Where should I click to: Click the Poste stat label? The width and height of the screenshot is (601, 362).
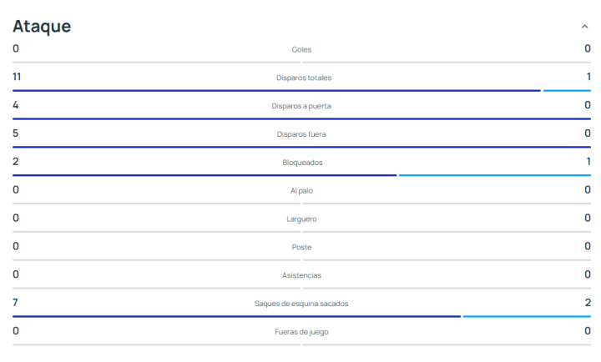point(301,248)
